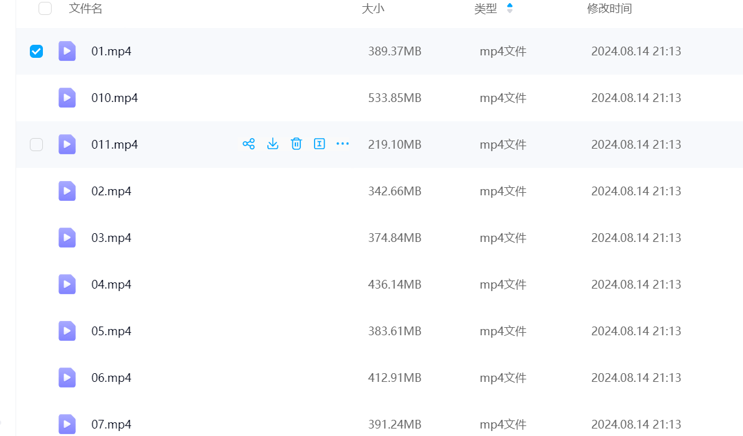Sort files by 大小 column header
The width and height of the screenshot is (743, 436).
pyautogui.click(x=373, y=9)
